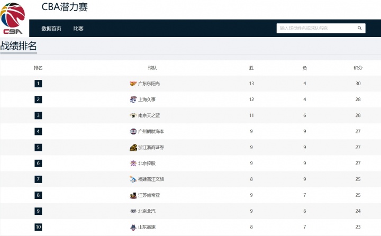Image resolution: width=381 pixels, height=236 pixels.
Task: Click rank badge 6
Action: pyautogui.click(x=38, y=164)
